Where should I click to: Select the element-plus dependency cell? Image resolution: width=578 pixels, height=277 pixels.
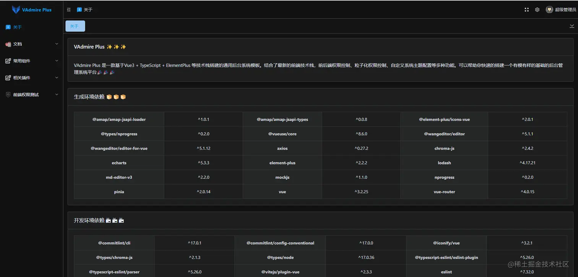click(282, 163)
